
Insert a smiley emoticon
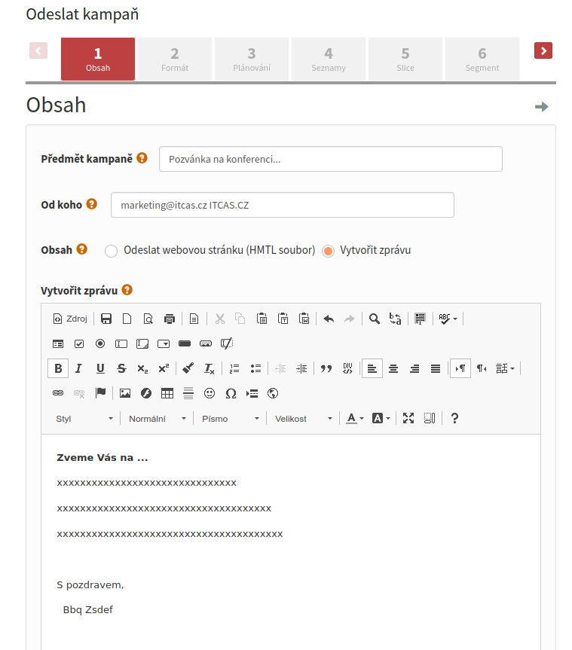pos(210,393)
